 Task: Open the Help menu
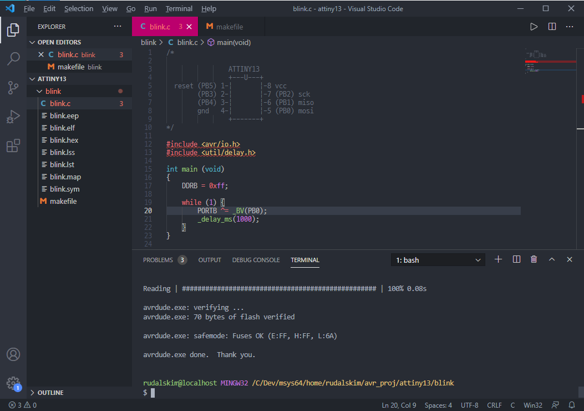(x=209, y=8)
